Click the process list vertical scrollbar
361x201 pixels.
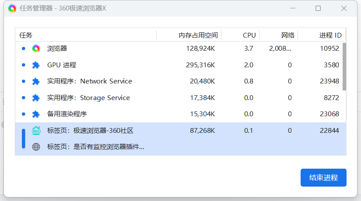[344, 66]
